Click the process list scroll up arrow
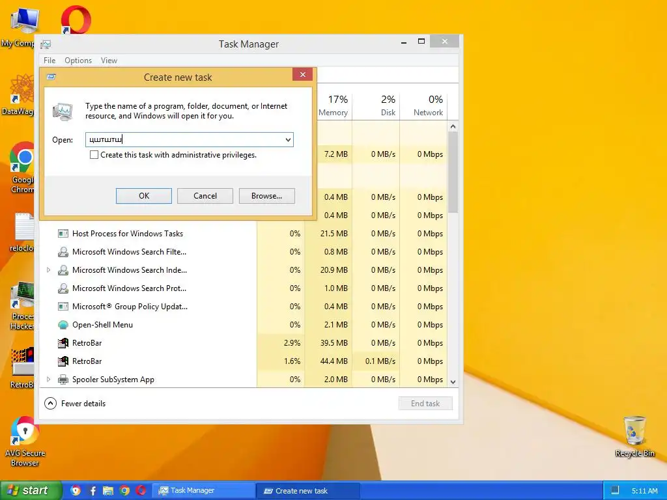 click(x=453, y=127)
